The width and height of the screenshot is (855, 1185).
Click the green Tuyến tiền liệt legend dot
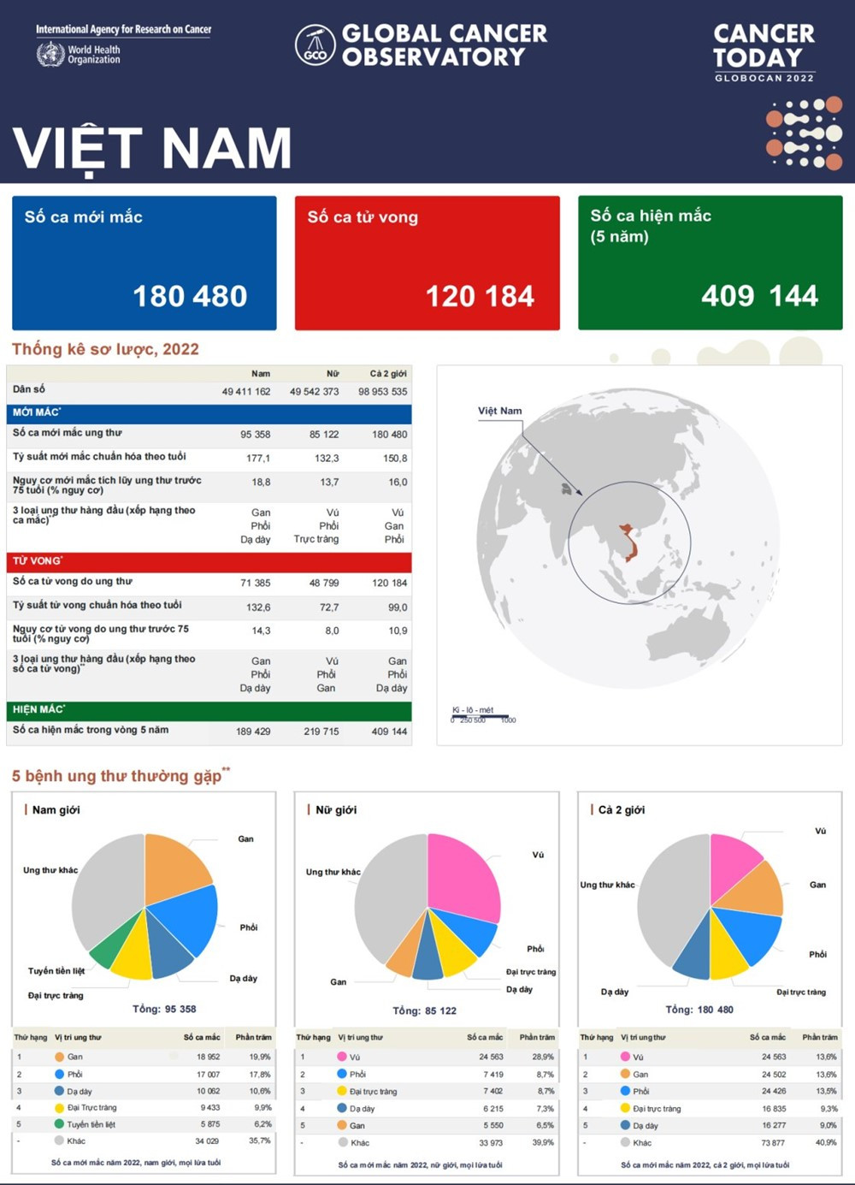(59, 1123)
